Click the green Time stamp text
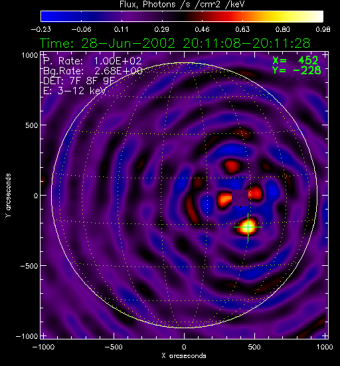Viewport: 340px width, 366px height. pos(175,43)
